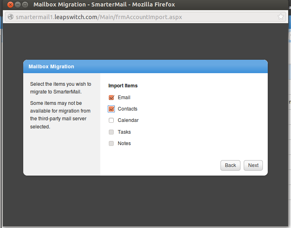This screenshot has width=291, height=228.
Task: Select the Email label text
Action: pyautogui.click(x=124, y=98)
